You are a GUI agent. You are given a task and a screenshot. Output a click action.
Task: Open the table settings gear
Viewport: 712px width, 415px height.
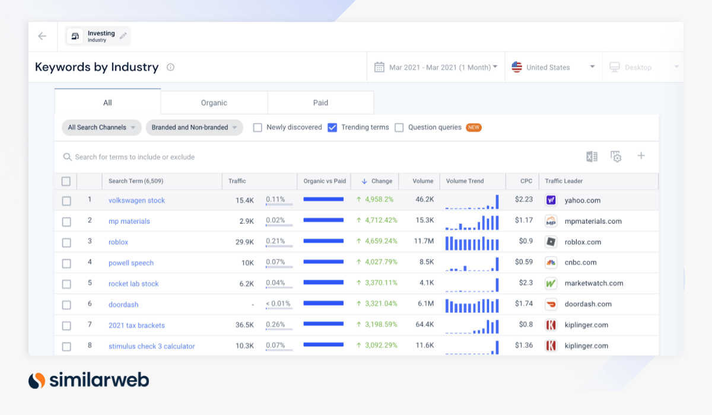coord(616,155)
